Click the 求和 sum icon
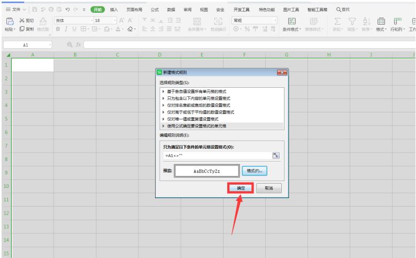 tap(337, 21)
